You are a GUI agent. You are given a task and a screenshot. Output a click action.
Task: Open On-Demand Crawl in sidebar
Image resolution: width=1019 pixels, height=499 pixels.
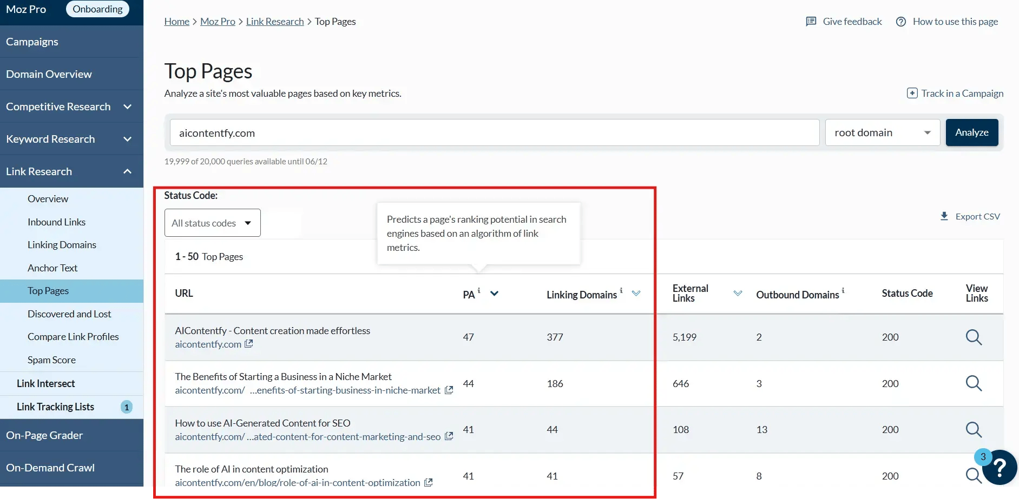tap(71, 468)
